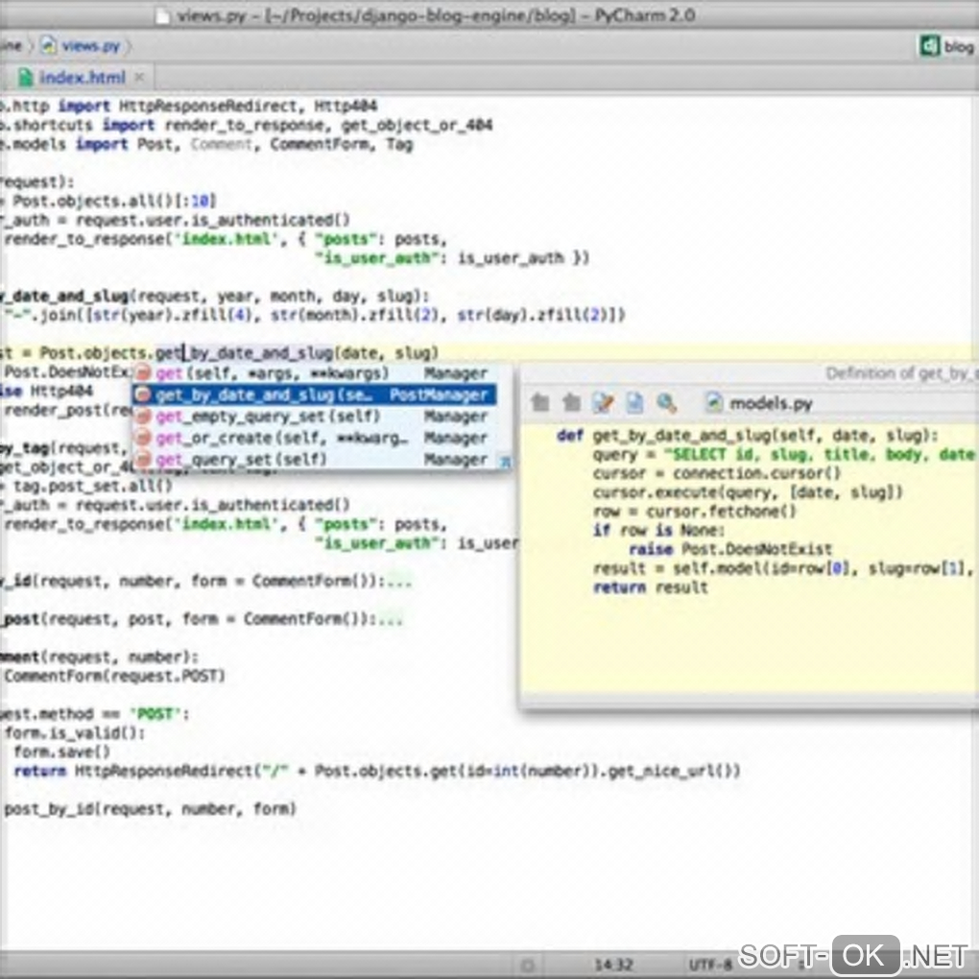Click the Edit Source pencil icon
The height and width of the screenshot is (979, 979).
coord(603,403)
